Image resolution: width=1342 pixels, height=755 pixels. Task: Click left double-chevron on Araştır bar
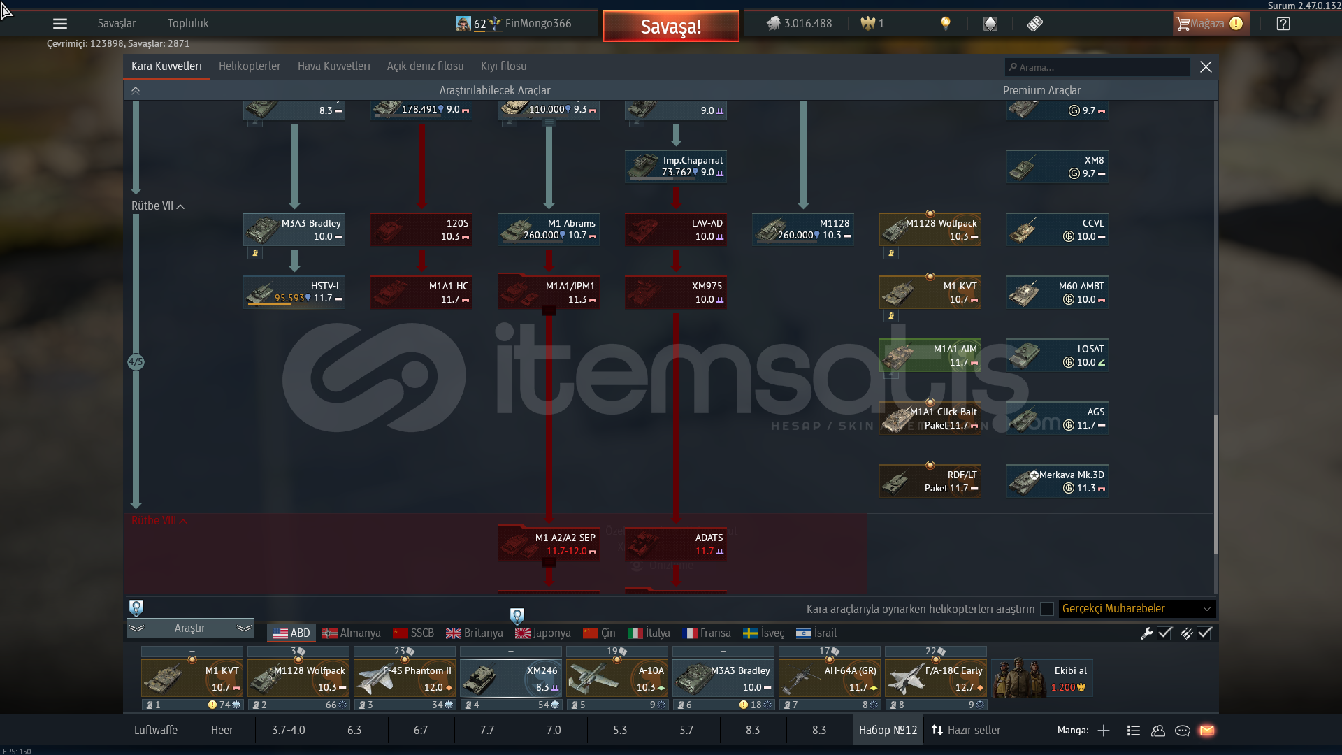136,628
